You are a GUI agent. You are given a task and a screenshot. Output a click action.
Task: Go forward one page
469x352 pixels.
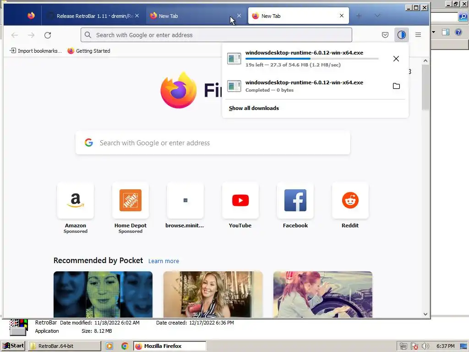(x=31, y=35)
